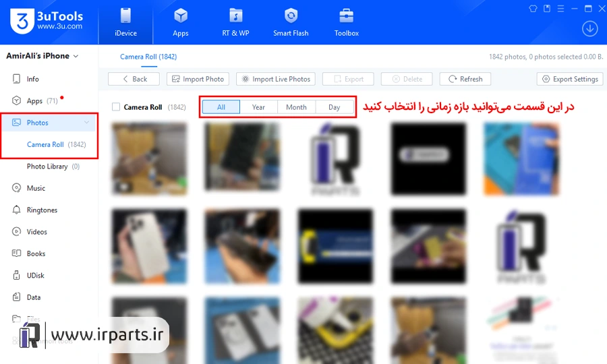Open Export Settings
This screenshot has width=607, height=364.
(570, 79)
